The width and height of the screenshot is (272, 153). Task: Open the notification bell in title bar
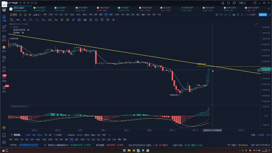point(223,3)
